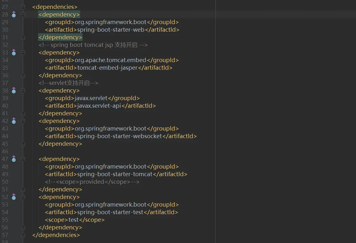Image resolution: width=356 pixels, height=243 pixels.
Task: Click the closing </dependencies> tag
Action: (56, 235)
